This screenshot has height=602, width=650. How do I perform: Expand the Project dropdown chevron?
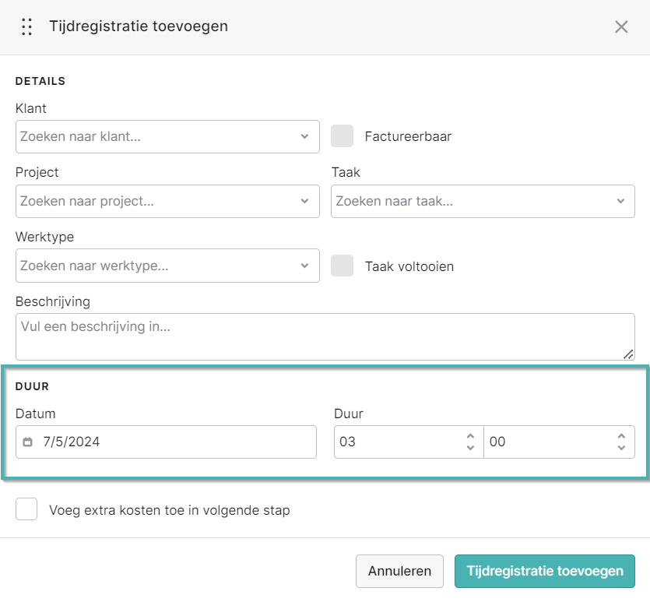pos(304,201)
